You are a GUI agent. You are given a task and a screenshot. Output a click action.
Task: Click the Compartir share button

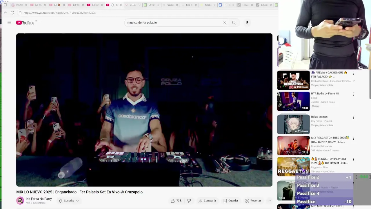[207, 201]
